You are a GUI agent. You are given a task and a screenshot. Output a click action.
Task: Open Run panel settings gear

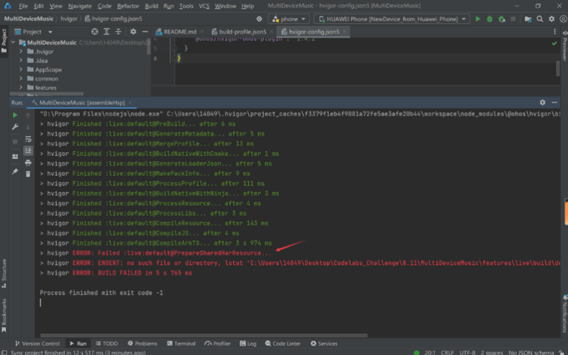[x=542, y=102]
